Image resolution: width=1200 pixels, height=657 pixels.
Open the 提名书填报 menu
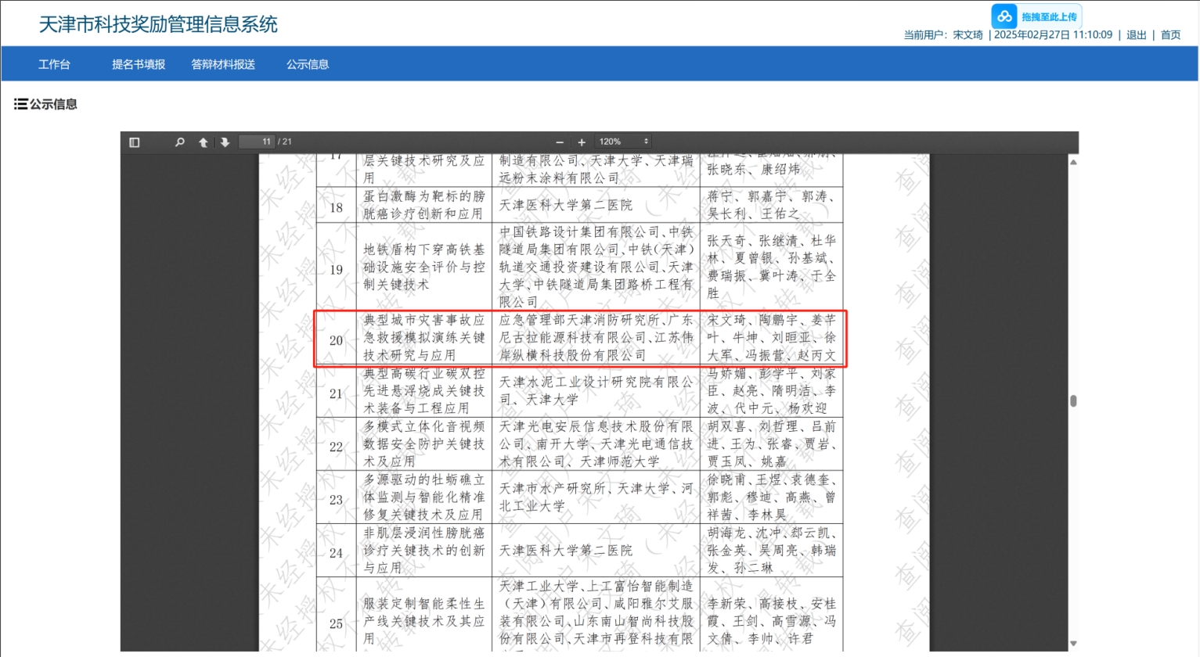point(139,64)
